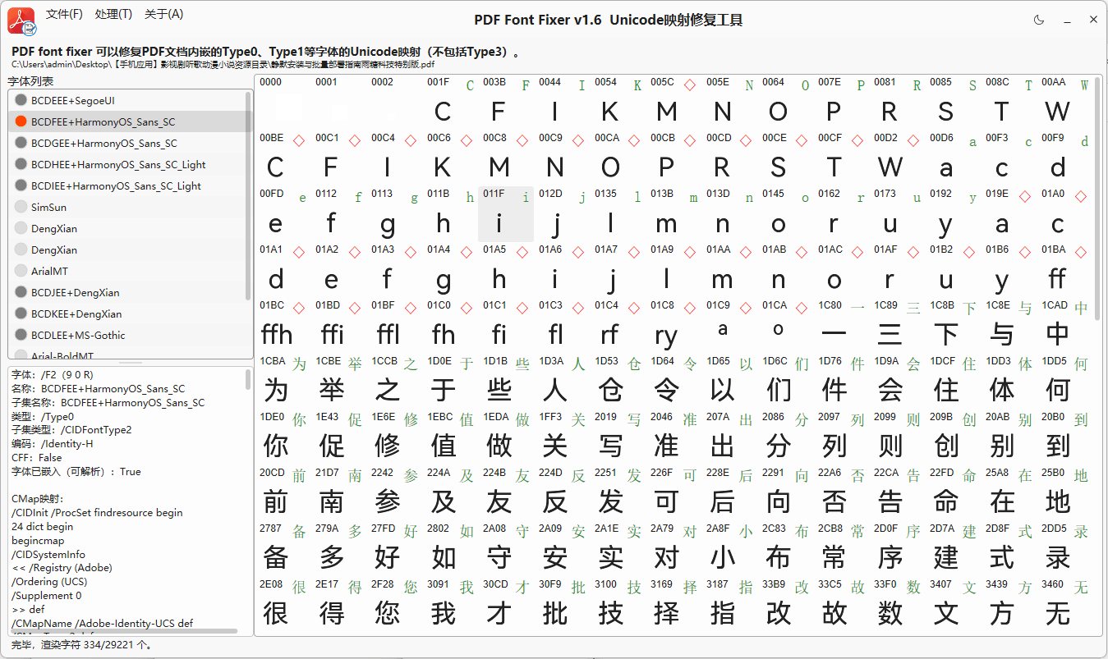Click the 'CFF: False' info line
Viewport: 1108px width, 659px height.
coord(37,458)
